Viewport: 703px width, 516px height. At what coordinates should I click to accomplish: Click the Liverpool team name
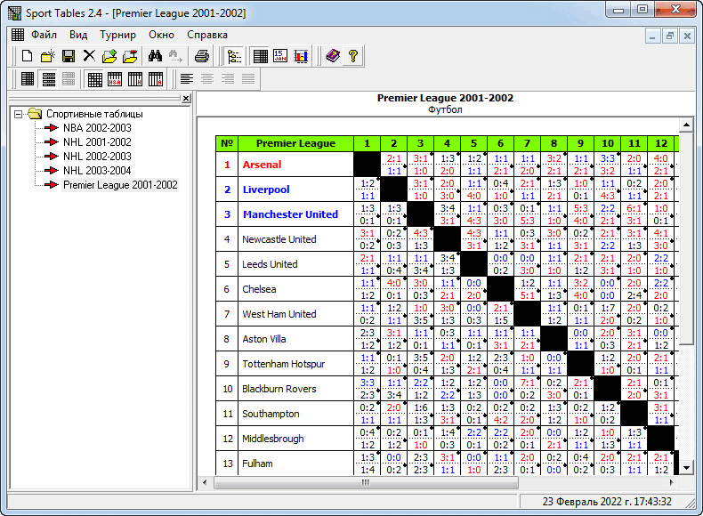tap(266, 189)
